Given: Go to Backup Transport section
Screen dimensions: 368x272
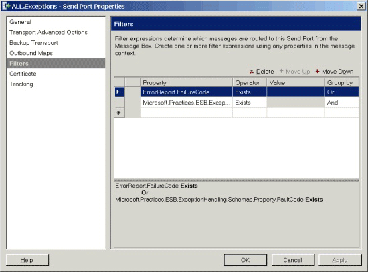Looking at the screenshot, I should coord(33,43).
